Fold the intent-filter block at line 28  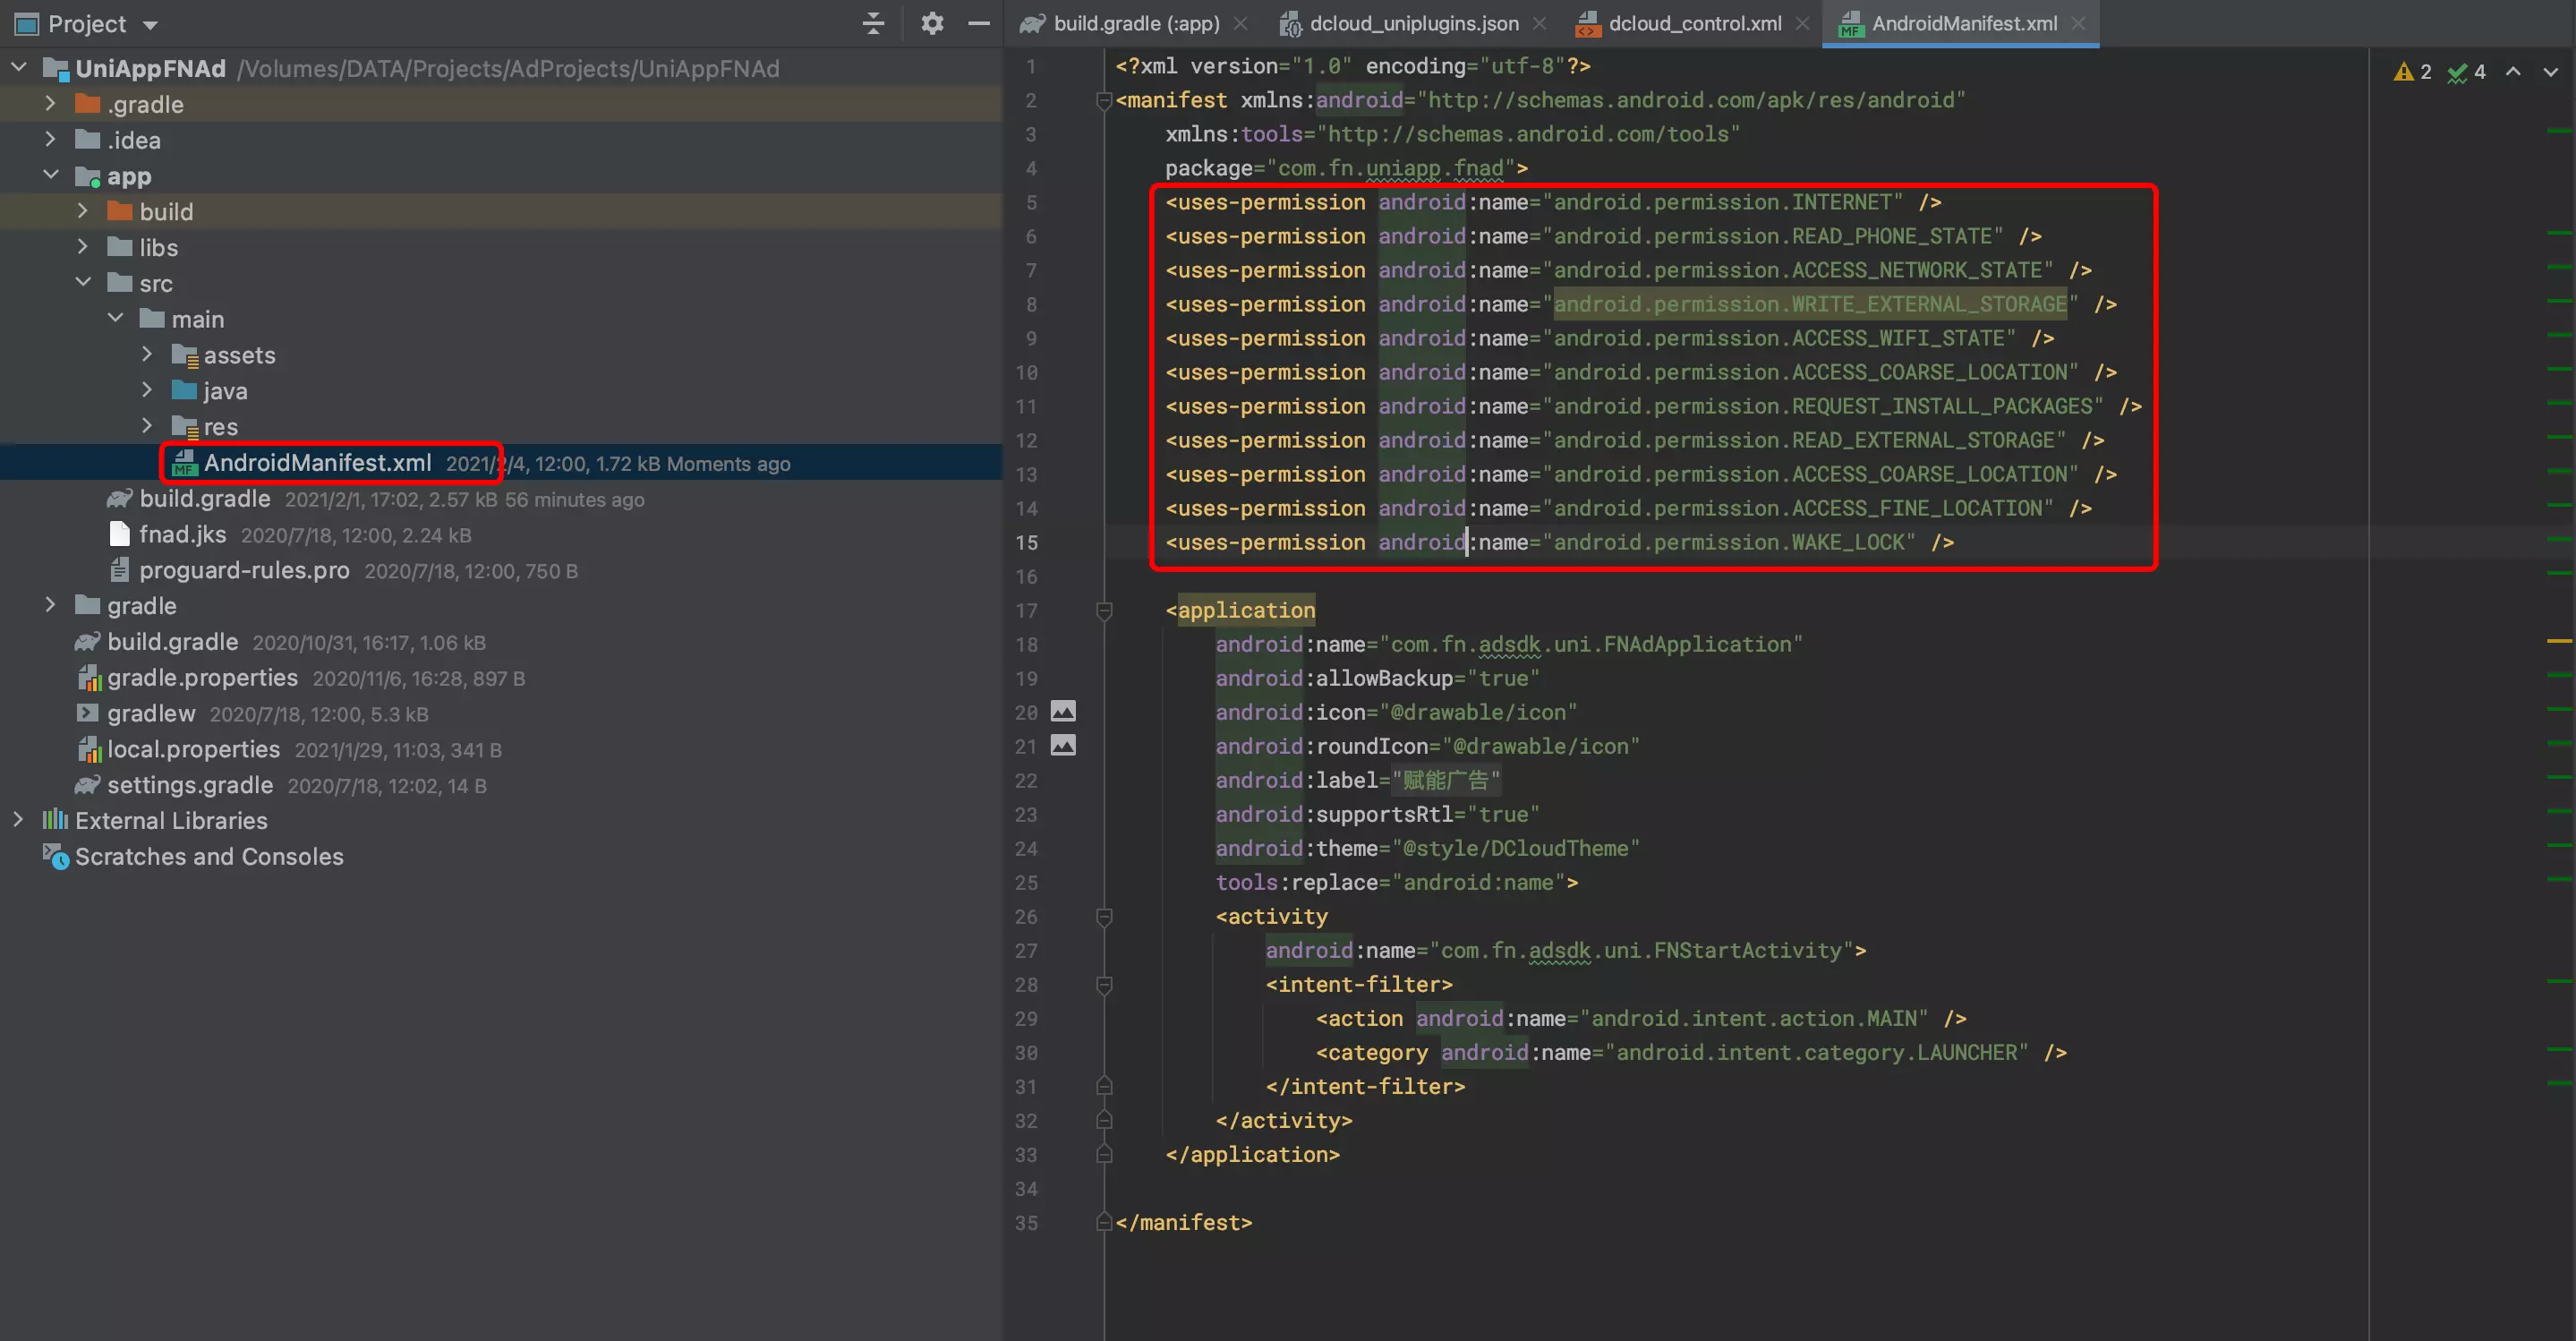pos(1104,985)
